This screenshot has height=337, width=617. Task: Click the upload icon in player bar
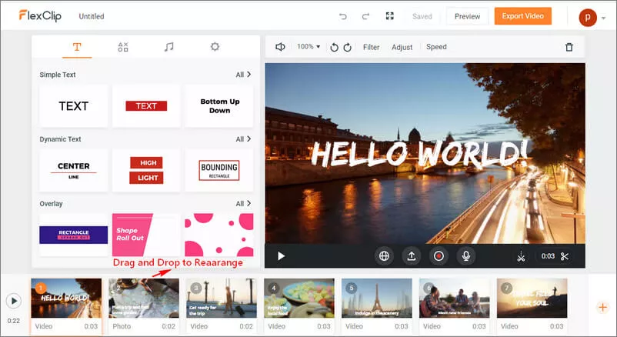pyautogui.click(x=411, y=256)
